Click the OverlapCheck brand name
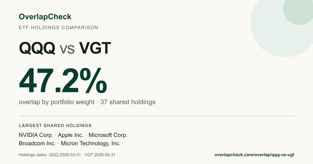 (45, 17)
